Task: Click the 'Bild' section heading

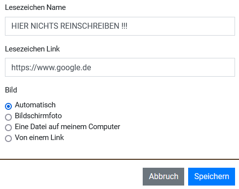Action: pos(11,90)
